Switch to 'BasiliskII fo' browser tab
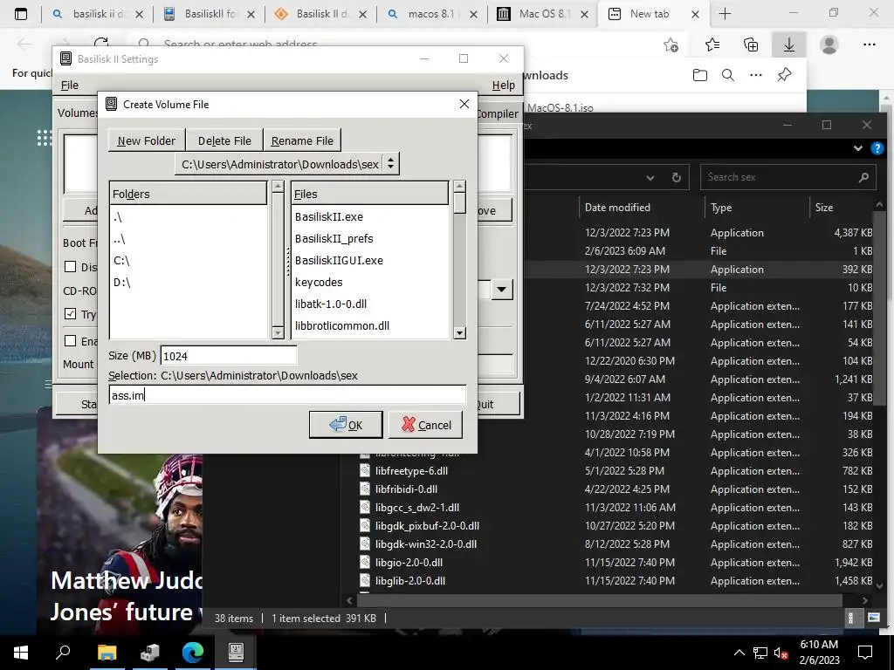 tap(210, 14)
